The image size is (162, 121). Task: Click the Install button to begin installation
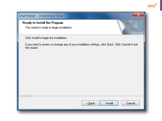click(x=109, y=103)
